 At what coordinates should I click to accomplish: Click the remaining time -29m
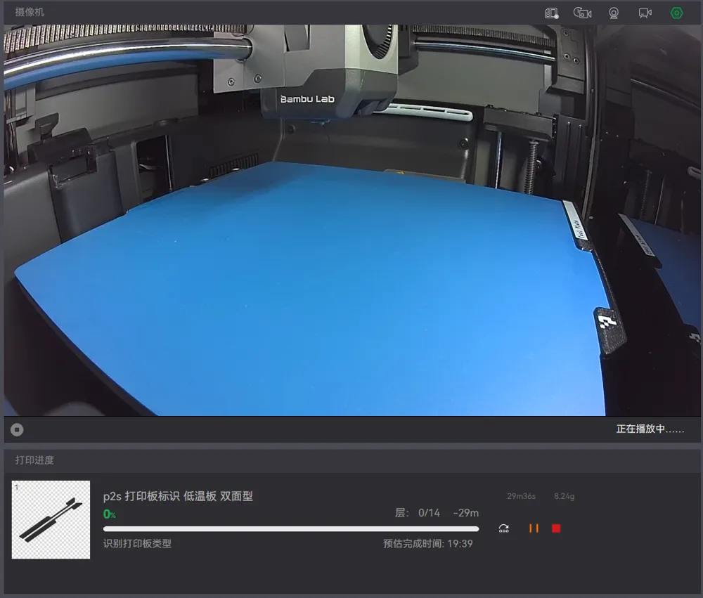coord(466,513)
